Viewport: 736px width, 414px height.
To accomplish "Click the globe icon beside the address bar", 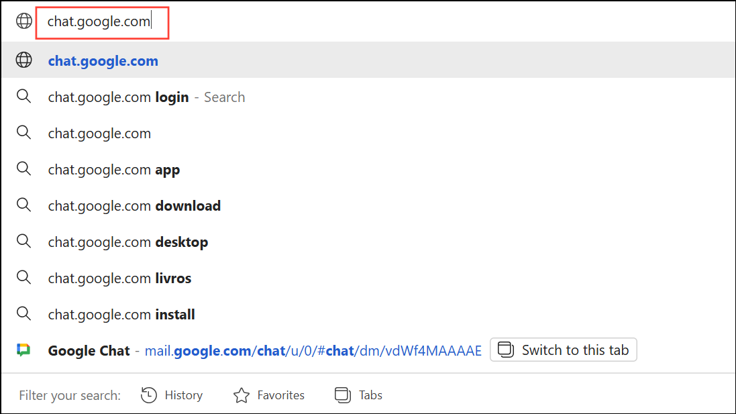I will [x=24, y=21].
